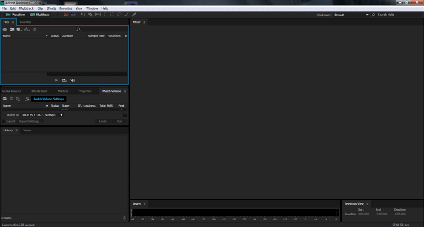The height and width of the screenshot is (227, 424).
Task: Click the ITU Loudness column header
Action: (x=87, y=106)
